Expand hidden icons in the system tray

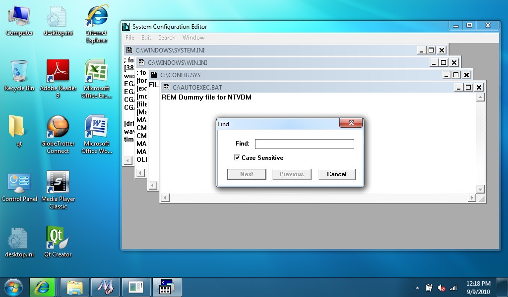pos(417,287)
